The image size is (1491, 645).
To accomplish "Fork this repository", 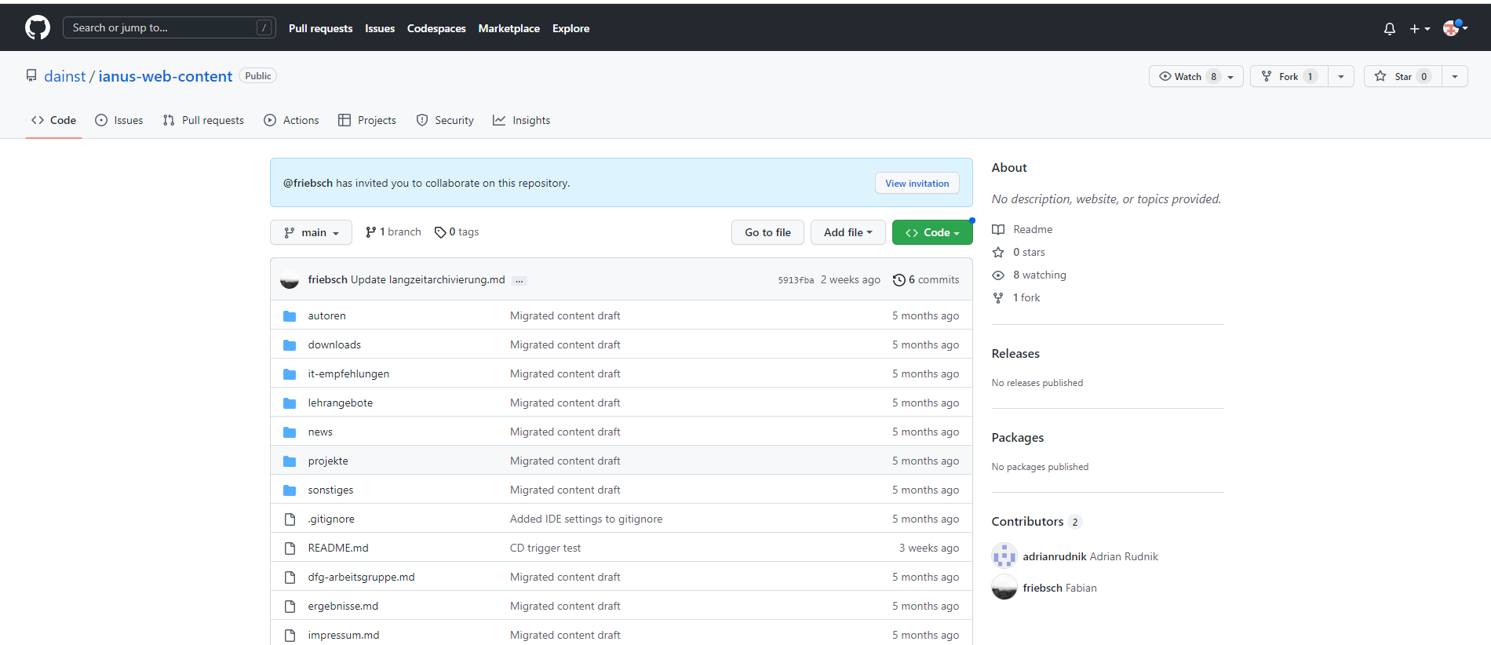I will click(x=1289, y=76).
